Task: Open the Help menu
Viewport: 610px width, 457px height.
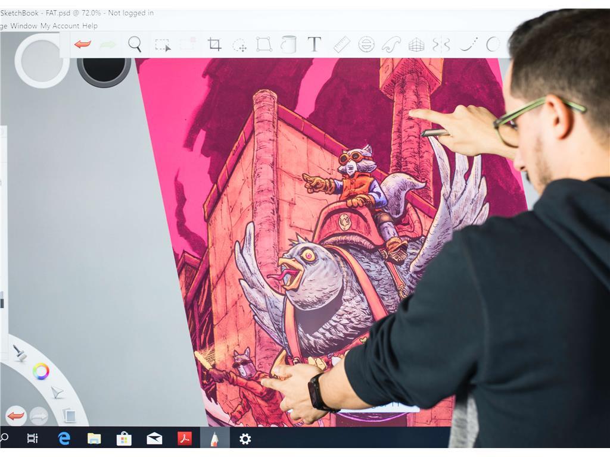Action: pos(90,26)
